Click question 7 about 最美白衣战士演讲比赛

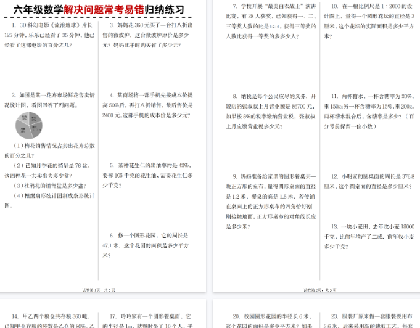[271, 21]
